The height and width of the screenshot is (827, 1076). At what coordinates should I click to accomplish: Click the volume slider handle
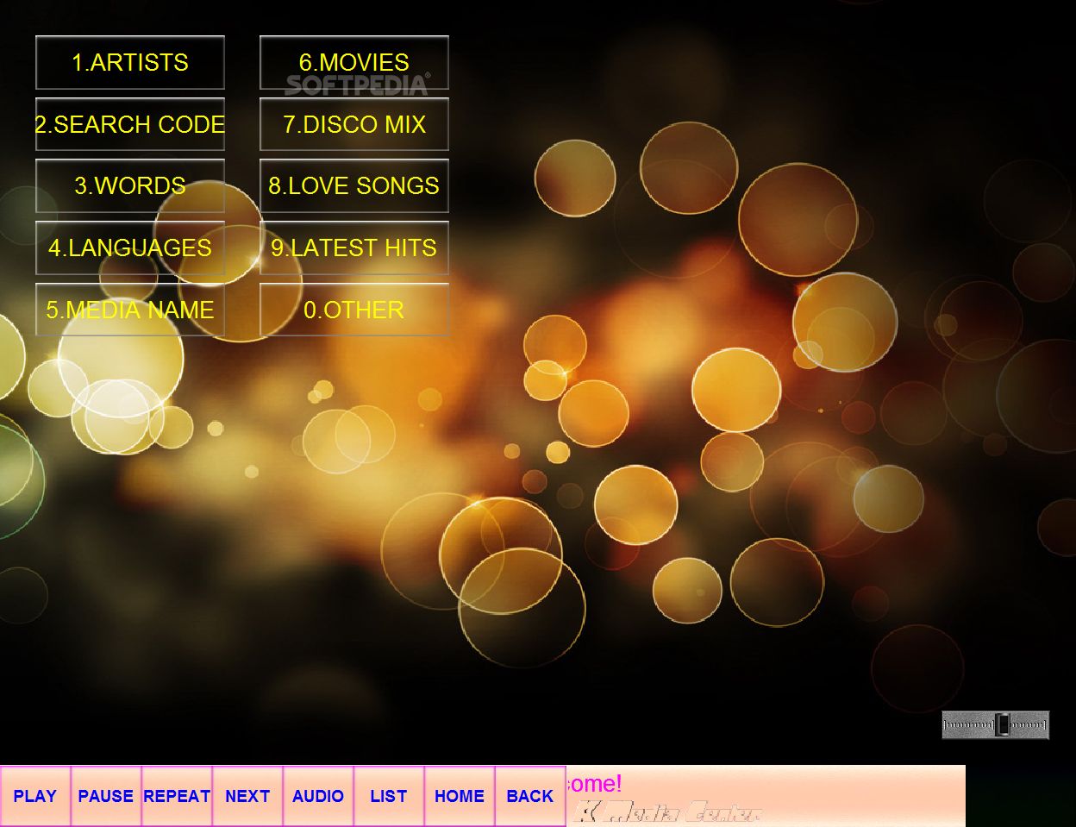point(1003,725)
